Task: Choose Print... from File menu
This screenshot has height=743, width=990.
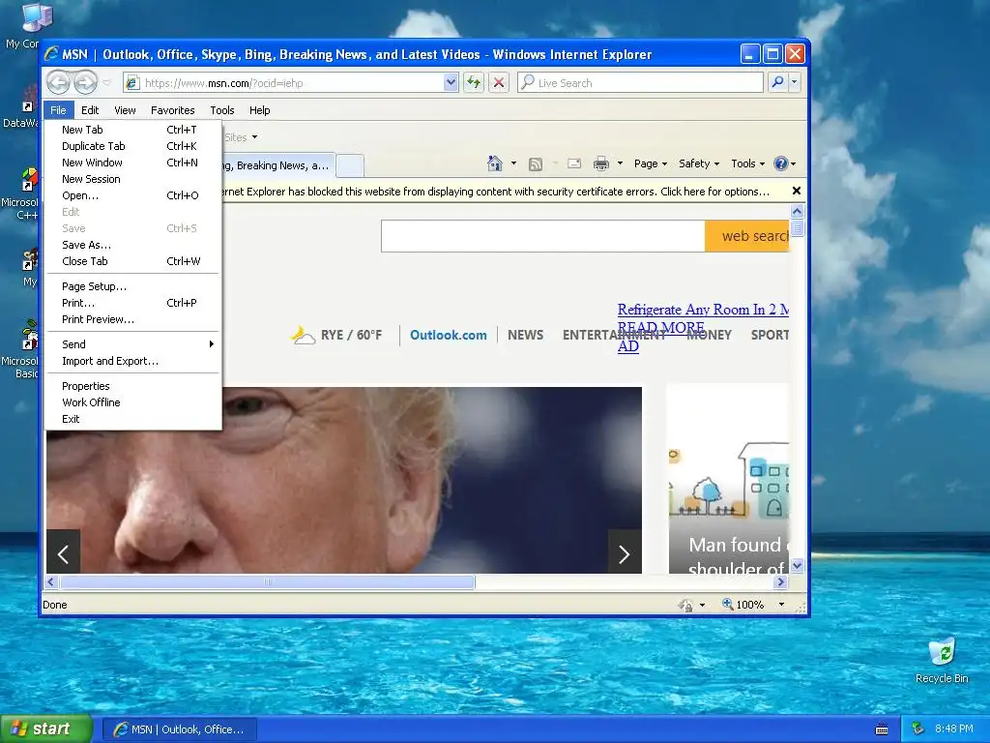Action: tap(132, 303)
